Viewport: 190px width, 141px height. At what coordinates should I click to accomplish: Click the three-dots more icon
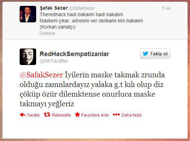pyautogui.click(x=116, y=115)
